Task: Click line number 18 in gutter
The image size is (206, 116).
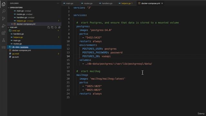Action: click(x=68, y=71)
